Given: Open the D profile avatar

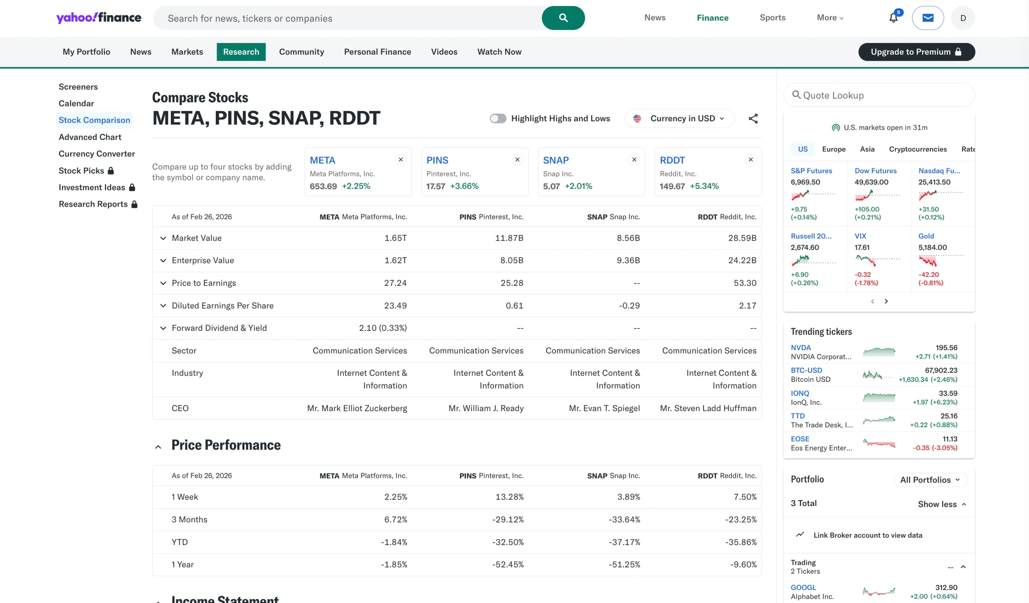Looking at the screenshot, I should tap(962, 18).
